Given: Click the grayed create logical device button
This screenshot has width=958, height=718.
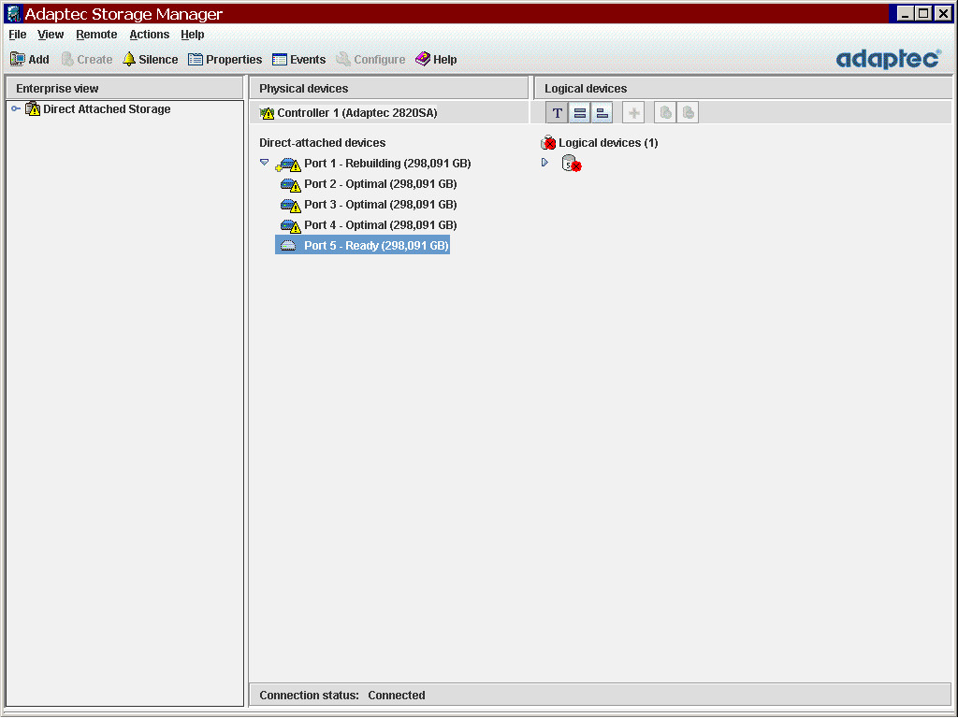Looking at the screenshot, I should pyautogui.click(x=665, y=113).
